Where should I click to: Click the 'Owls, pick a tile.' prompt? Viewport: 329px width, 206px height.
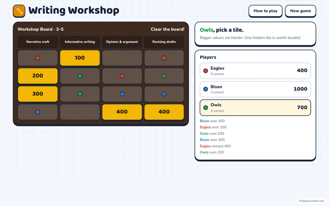(x=222, y=30)
